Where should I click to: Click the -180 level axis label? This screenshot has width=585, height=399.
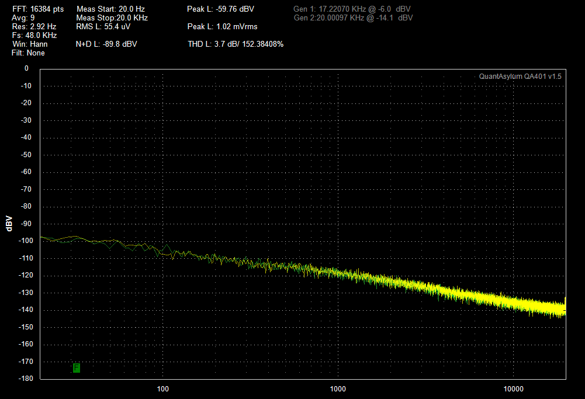pyautogui.click(x=26, y=379)
